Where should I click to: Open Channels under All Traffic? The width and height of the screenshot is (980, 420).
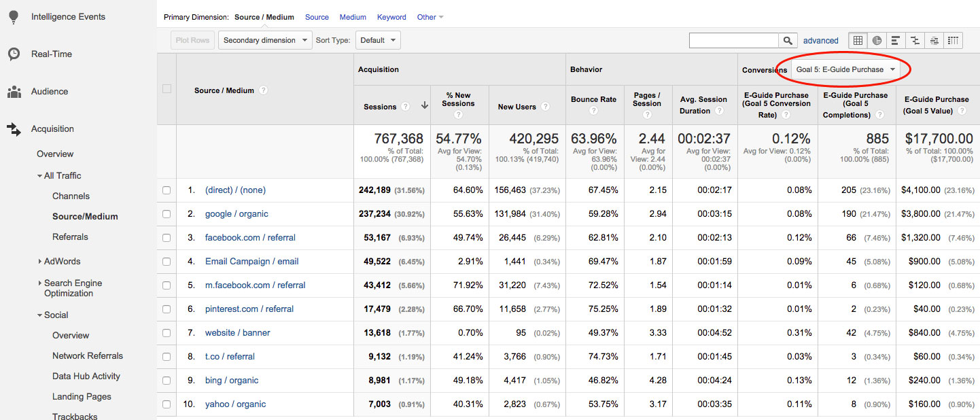71,196
